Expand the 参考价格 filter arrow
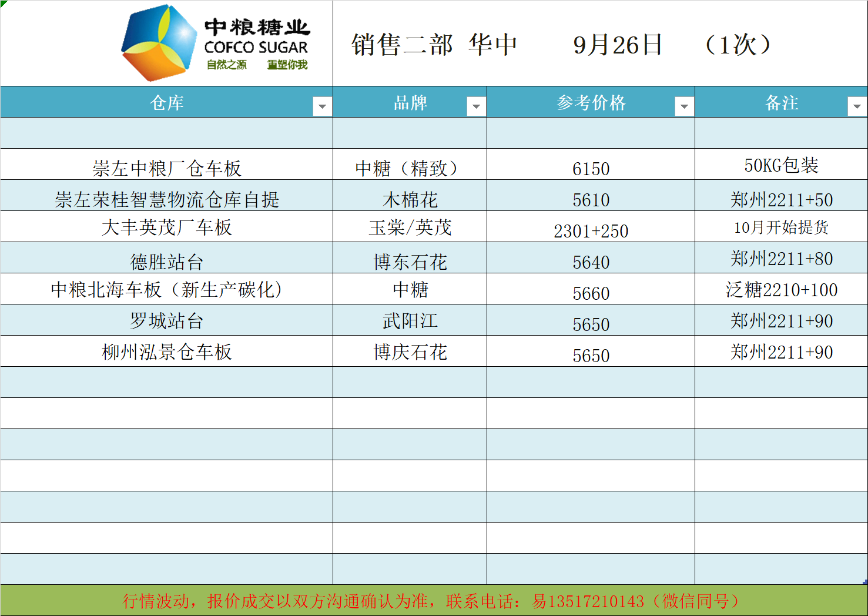Image resolution: width=868 pixels, height=616 pixels. (684, 106)
